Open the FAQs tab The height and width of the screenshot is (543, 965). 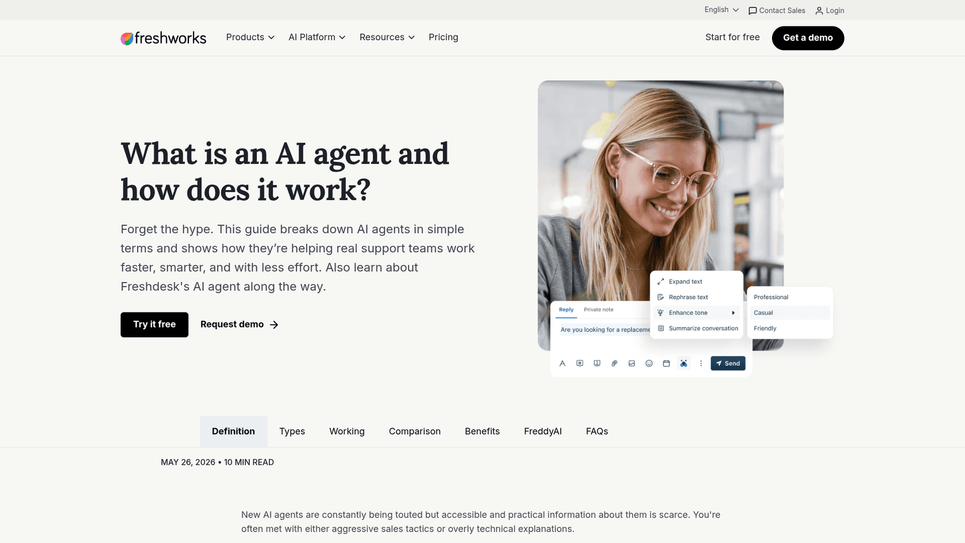point(597,432)
